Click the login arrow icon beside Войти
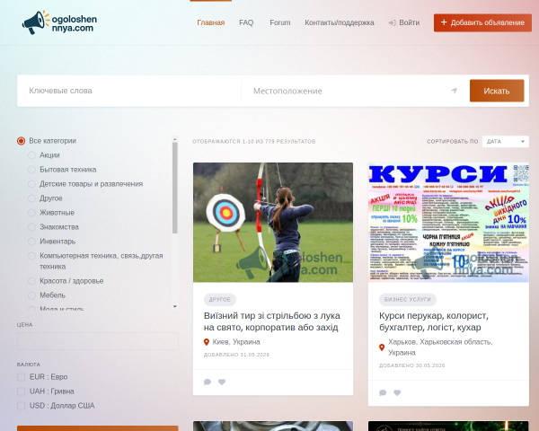The width and height of the screenshot is (539, 431). coord(392,22)
